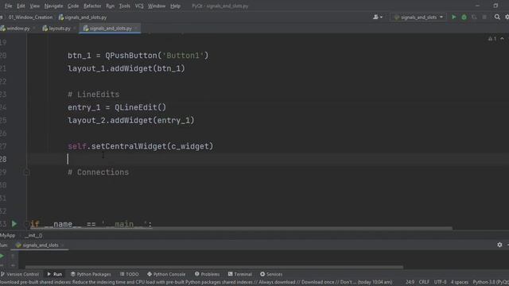Open Run panel gear options
This screenshot has height=286, width=509.
pos(499,245)
